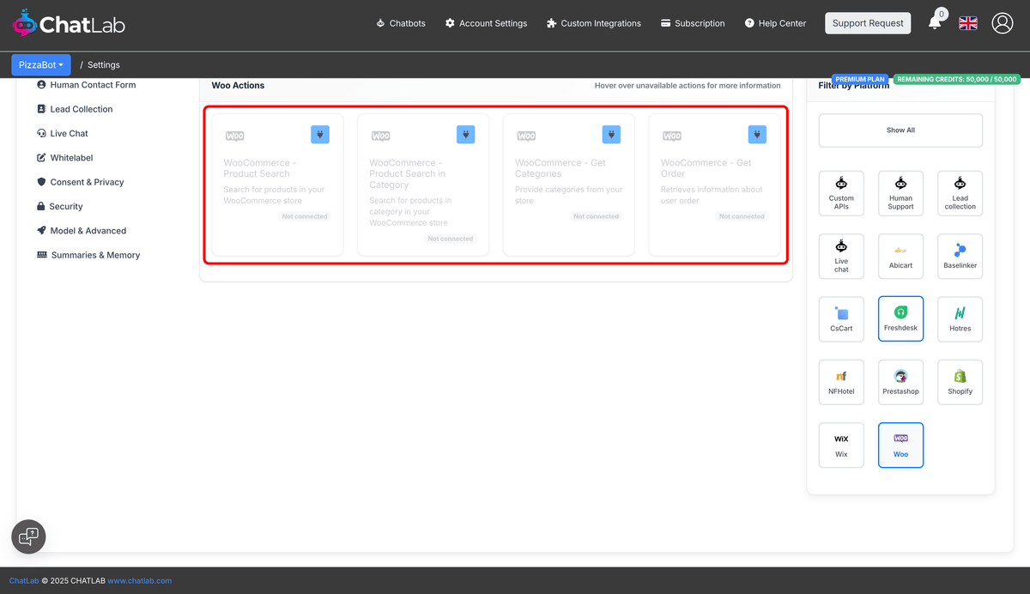Viewport: 1030px width, 594px height.
Task: Click the ChatLab logo
Action: point(68,23)
